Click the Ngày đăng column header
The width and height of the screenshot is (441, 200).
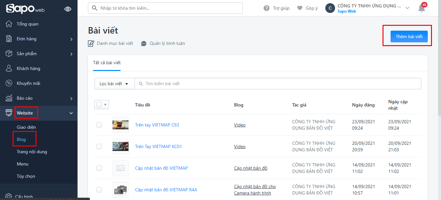click(x=363, y=105)
